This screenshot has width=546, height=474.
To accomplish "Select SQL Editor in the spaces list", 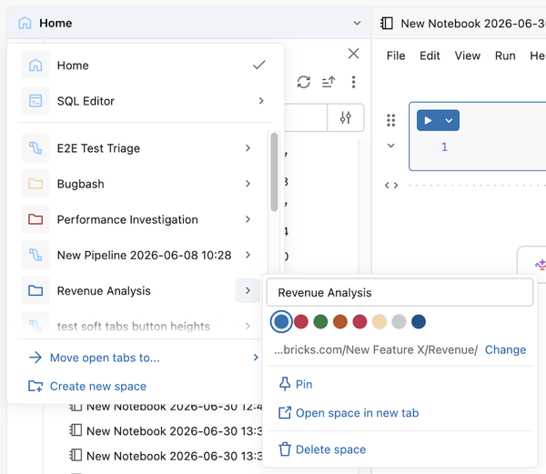I will click(x=144, y=101).
